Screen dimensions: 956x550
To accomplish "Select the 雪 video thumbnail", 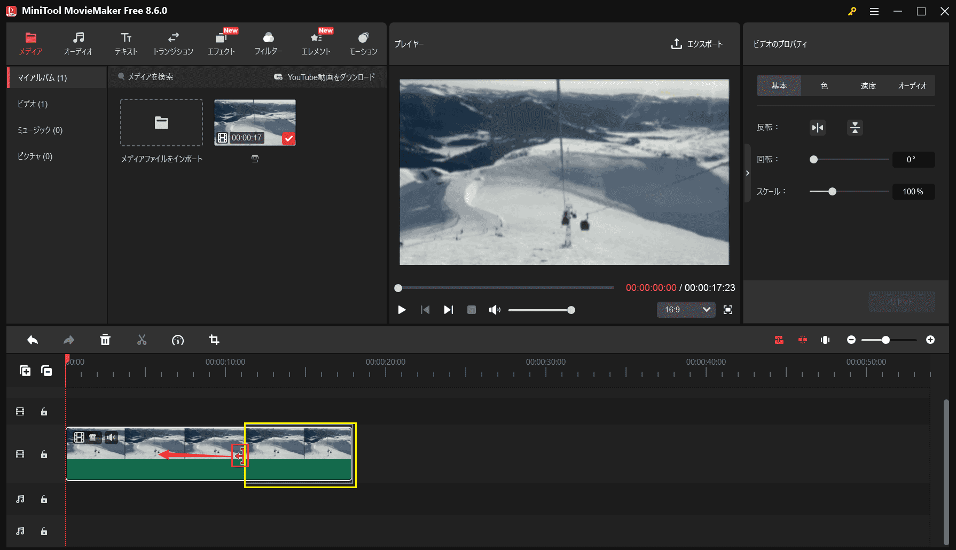I will point(255,122).
